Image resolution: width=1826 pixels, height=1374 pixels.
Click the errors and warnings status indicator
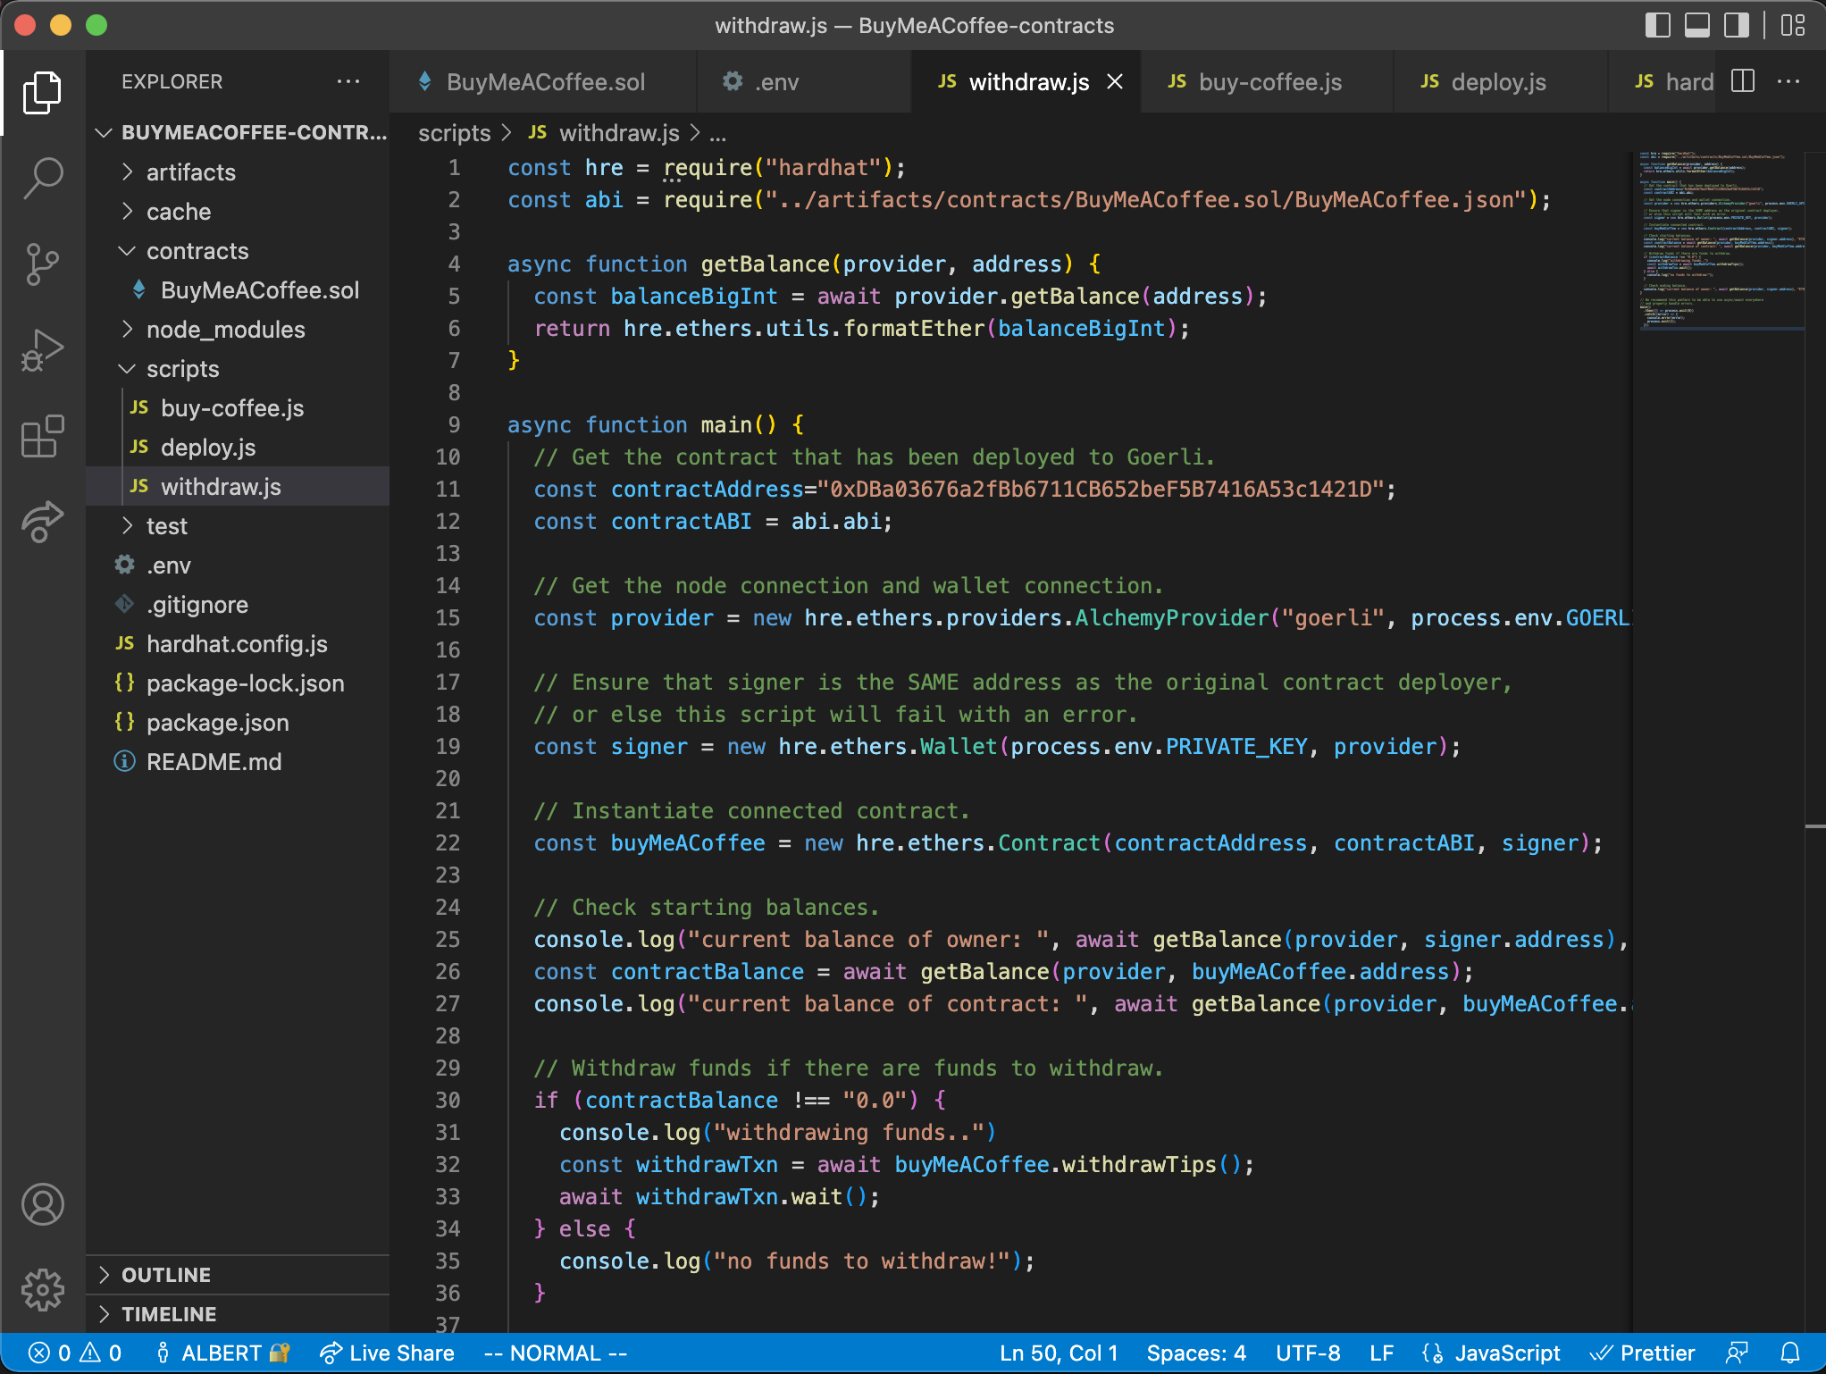coord(75,1353)
